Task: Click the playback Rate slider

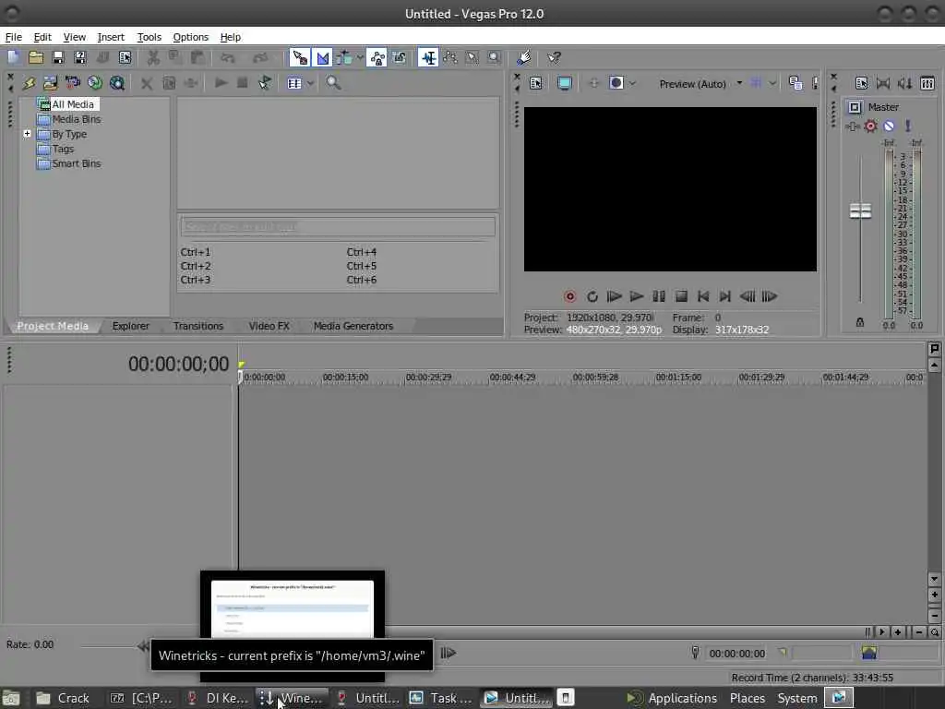Action: pyautogui.click(x=109, y=646)
